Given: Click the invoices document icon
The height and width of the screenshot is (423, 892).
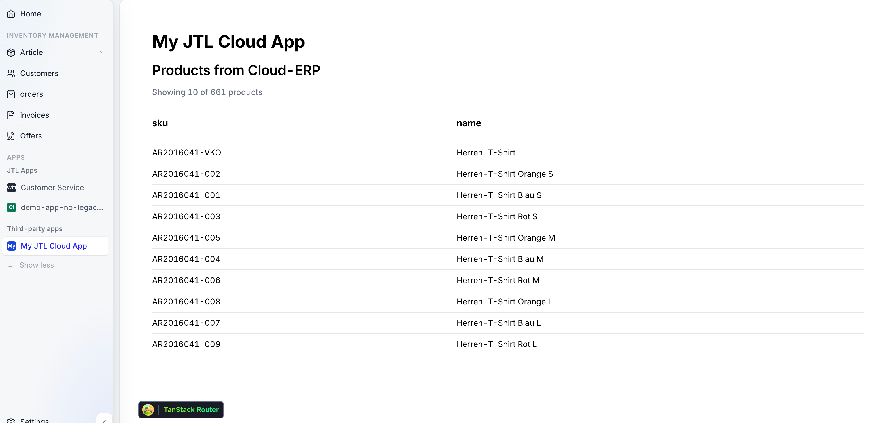Looking at the screenshot, I should (11, 115).
